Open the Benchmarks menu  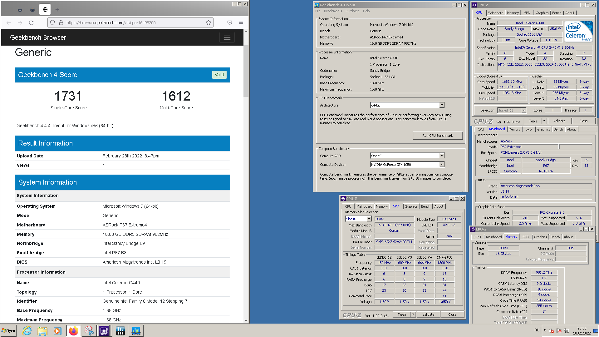click(333, 11)
